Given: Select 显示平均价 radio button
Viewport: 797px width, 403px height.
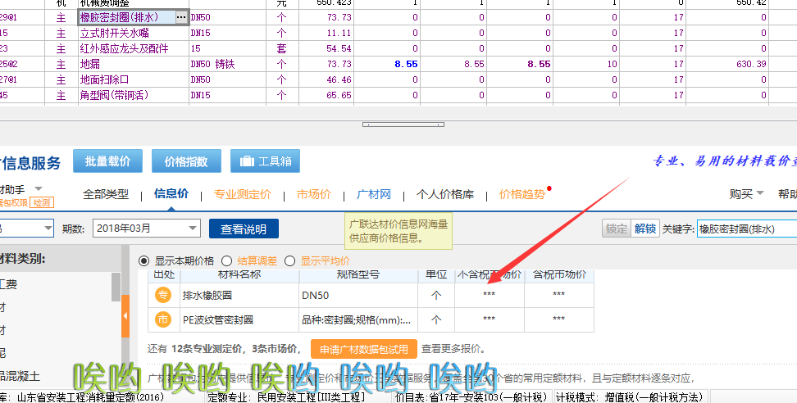Looking at the screenshot, I should [289, 260].
